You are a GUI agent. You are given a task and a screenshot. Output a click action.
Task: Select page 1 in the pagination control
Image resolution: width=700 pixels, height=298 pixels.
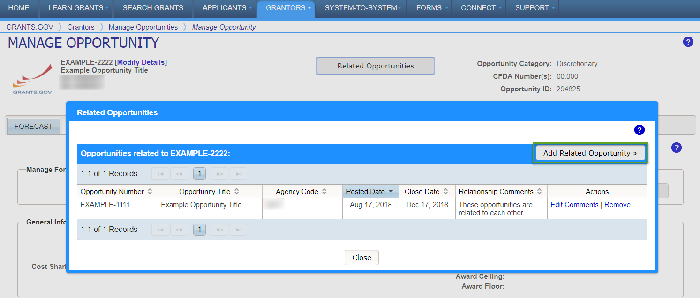tap(199, 173)
